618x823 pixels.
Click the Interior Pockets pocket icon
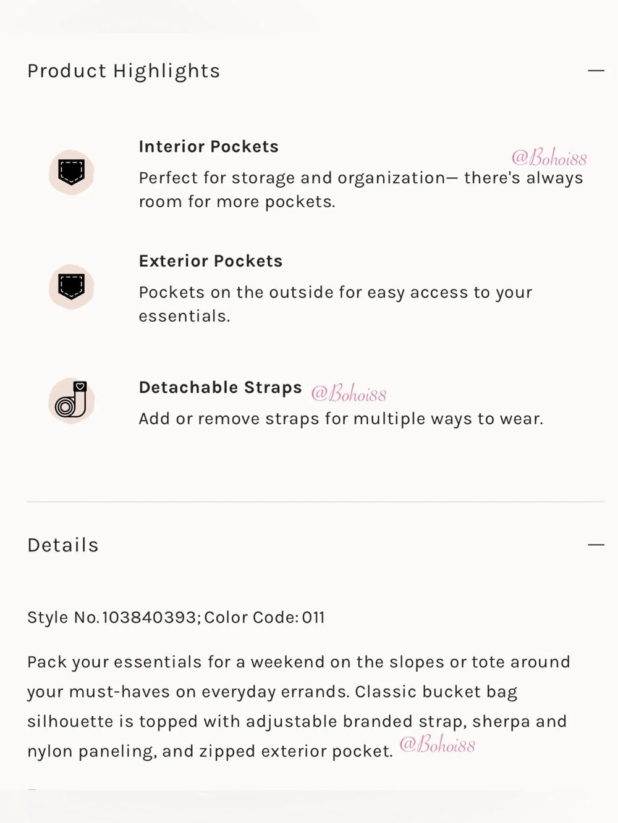tap(71, 172)
